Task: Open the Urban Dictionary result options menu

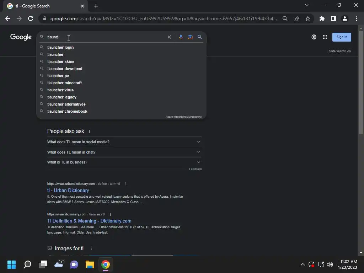Action: click(126, 184)
